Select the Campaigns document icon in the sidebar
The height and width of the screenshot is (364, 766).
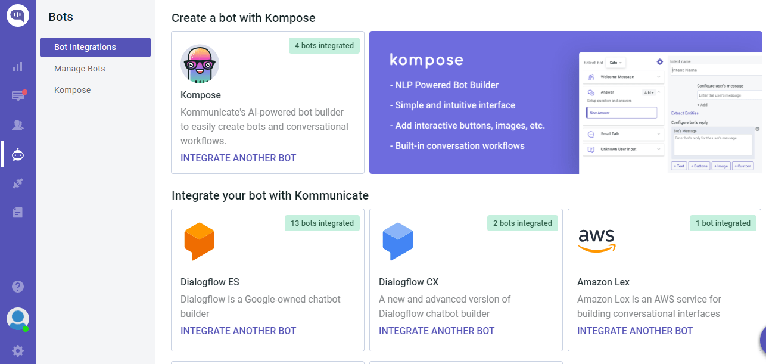[x=17, y=211]
